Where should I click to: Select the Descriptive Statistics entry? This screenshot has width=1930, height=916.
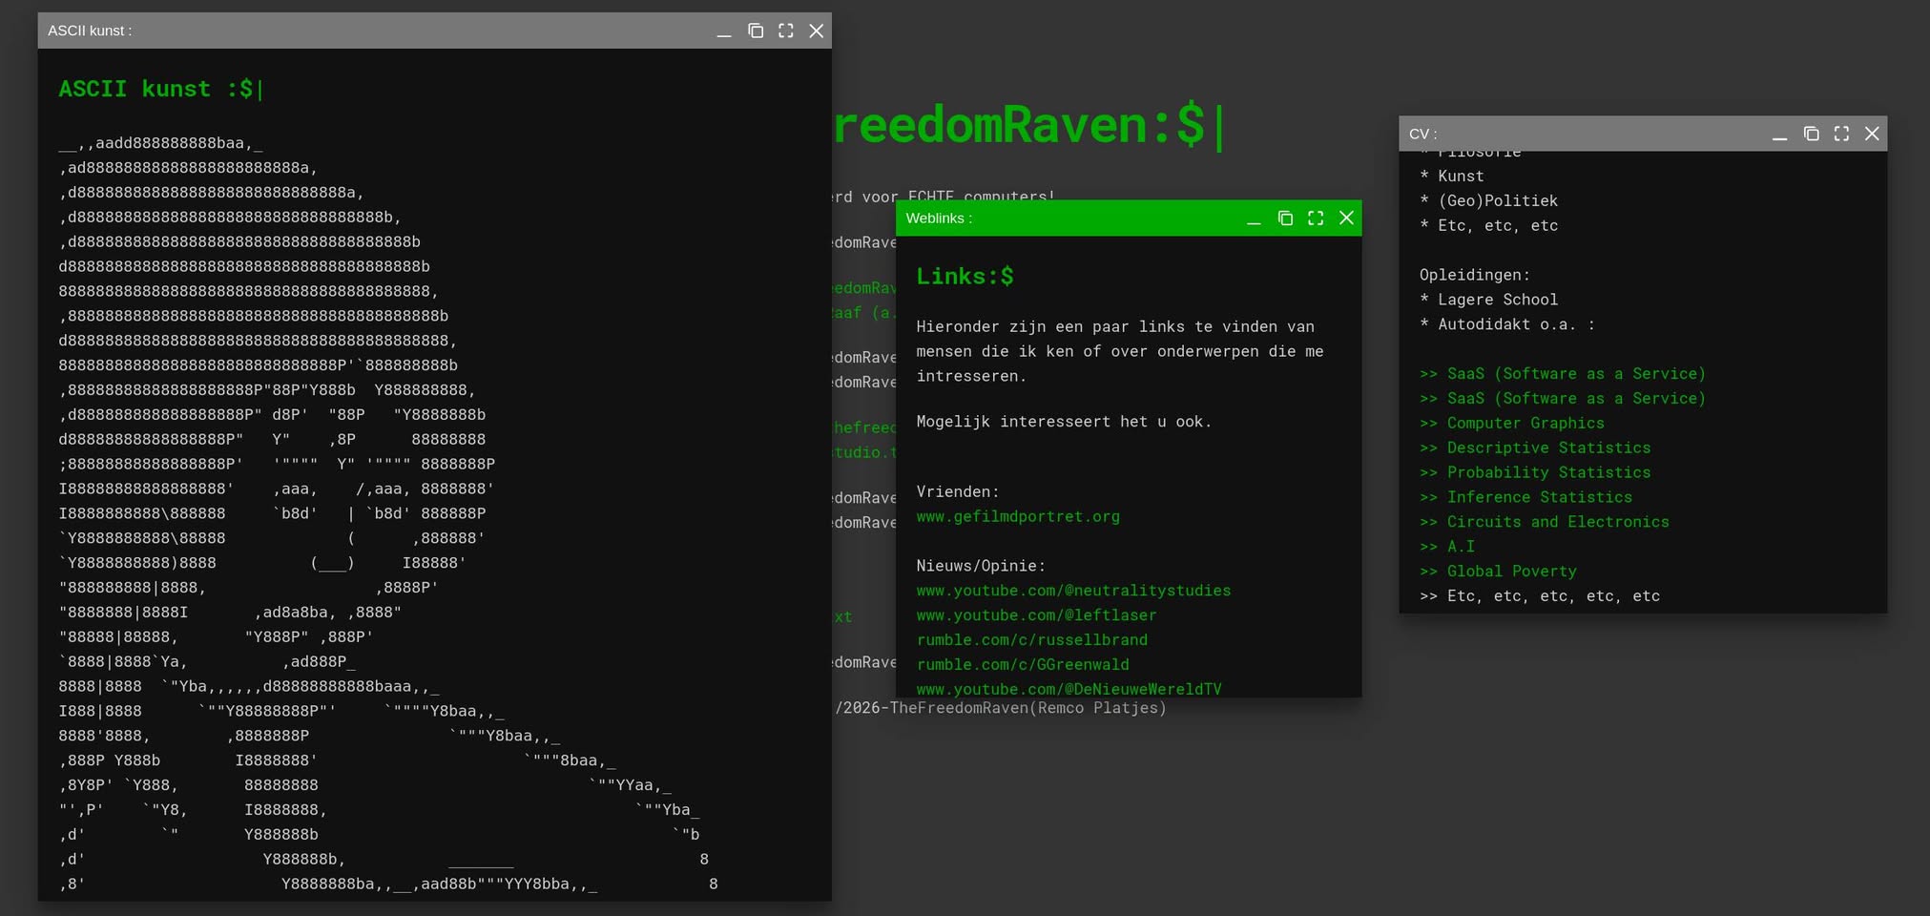pos(1535,448)
